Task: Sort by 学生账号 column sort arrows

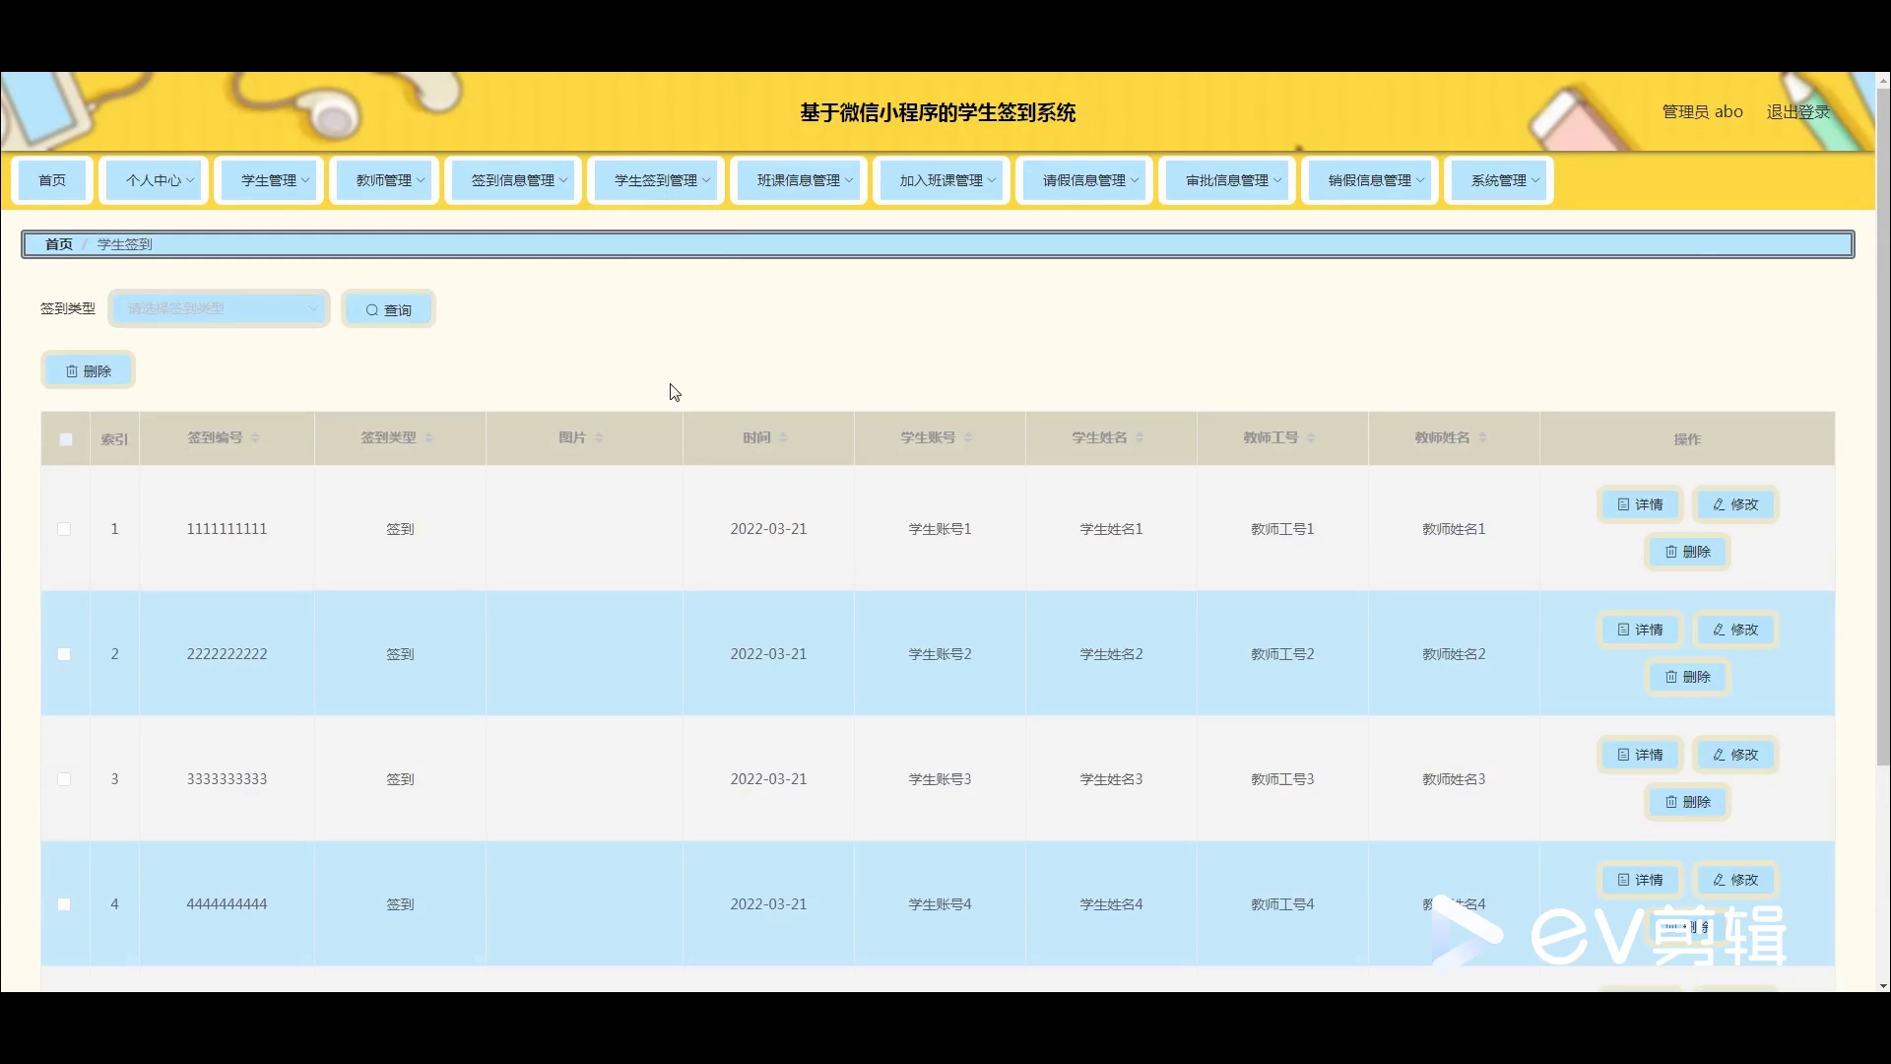Action: coord(968,437)
